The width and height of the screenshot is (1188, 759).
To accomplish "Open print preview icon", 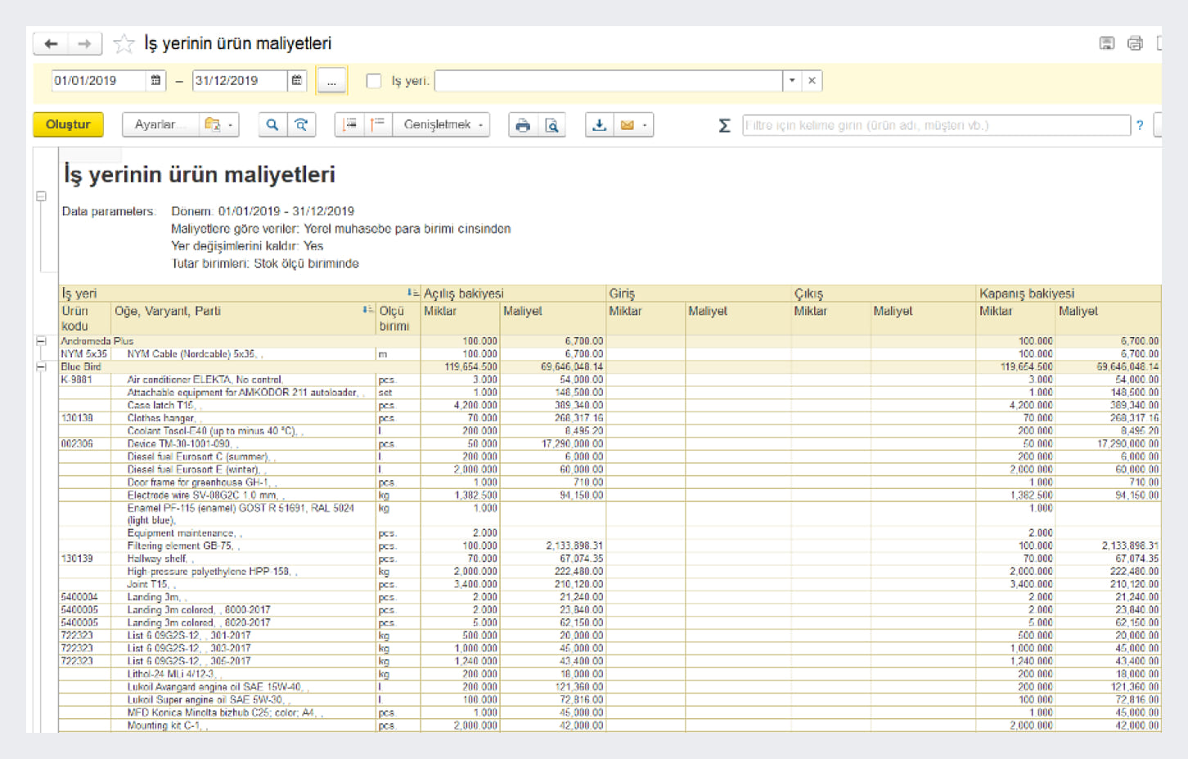I will (552, 124).
